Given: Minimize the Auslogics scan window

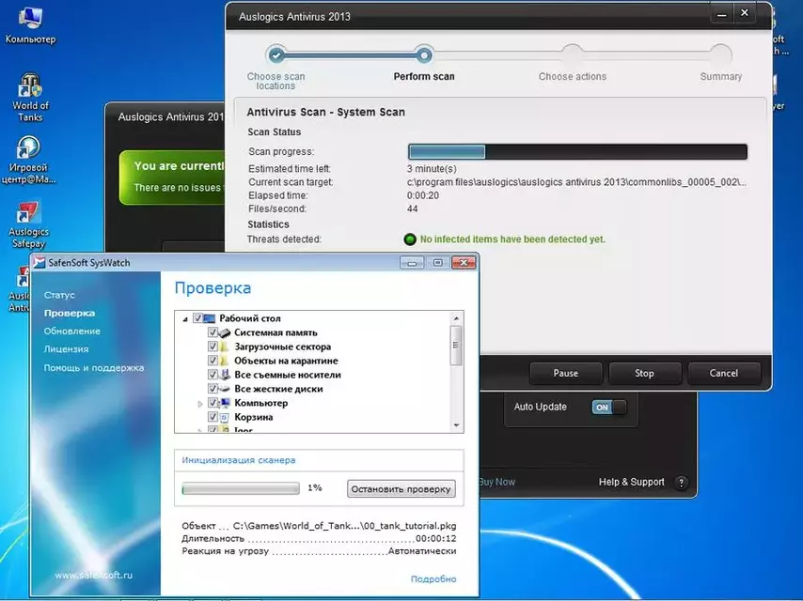Looking at the screenshot, I should [x=722, y=14].
